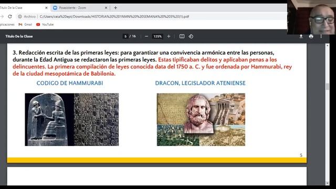Click the scrollbar down arrow
This screenshot has height=189, width=336.
(327, 183)
